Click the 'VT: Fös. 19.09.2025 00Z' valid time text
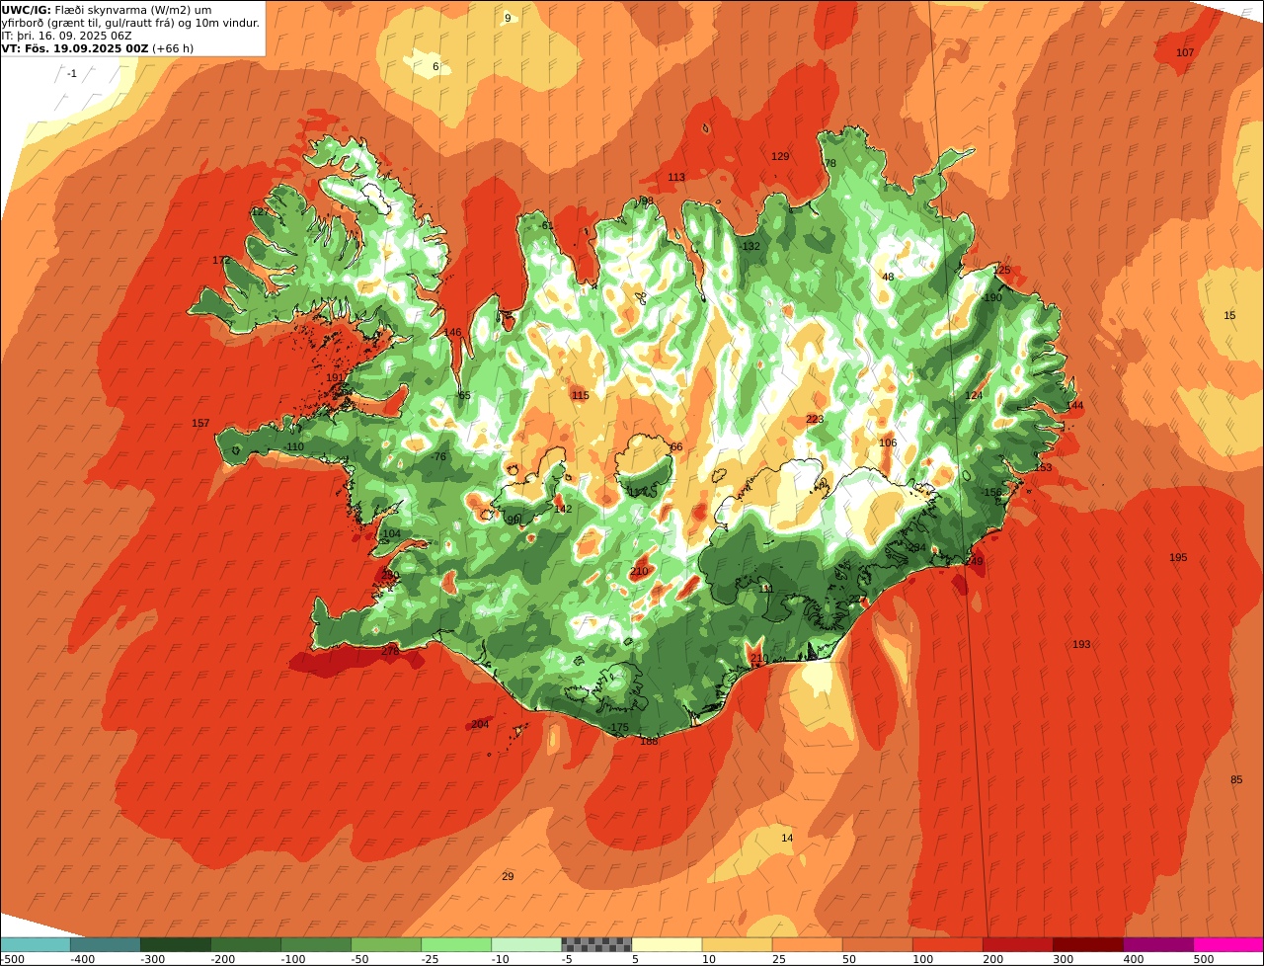This screenshot has width=1264, height=966. 75,48
